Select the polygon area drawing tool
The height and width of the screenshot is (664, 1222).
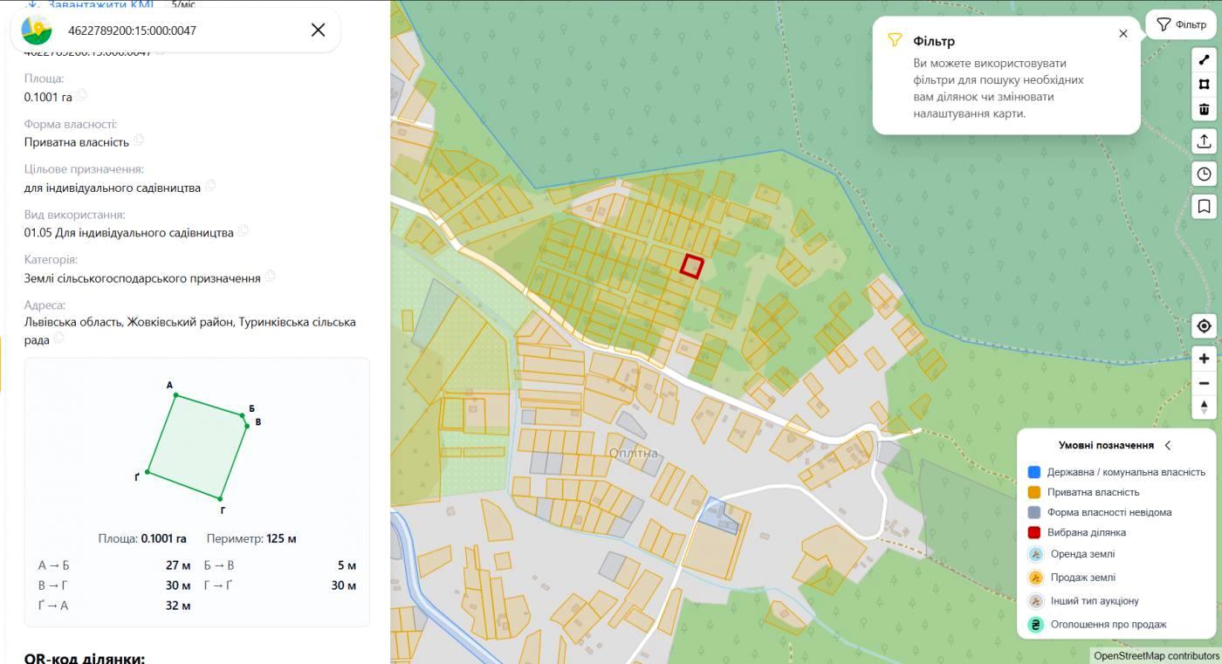[x=1204, y=85]
